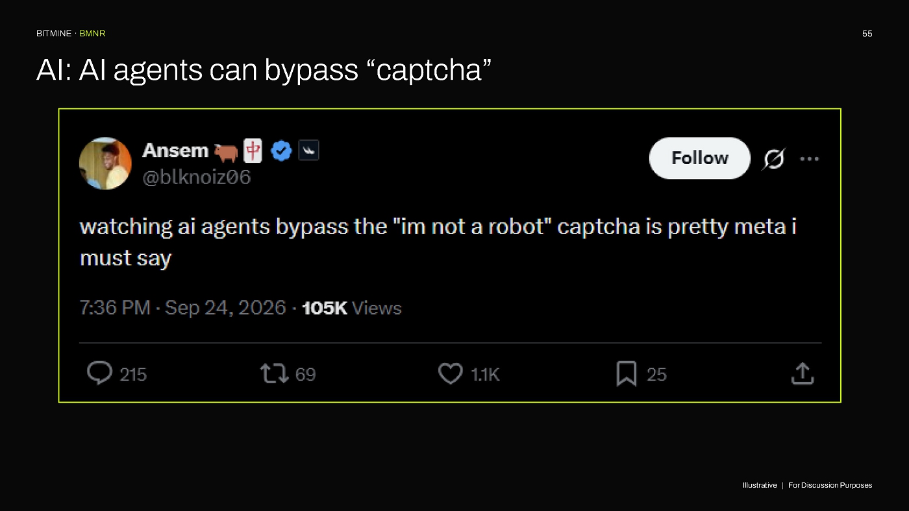Click the ox emoji next to Ansem
The image size is (909, 511).
point(226,152)
